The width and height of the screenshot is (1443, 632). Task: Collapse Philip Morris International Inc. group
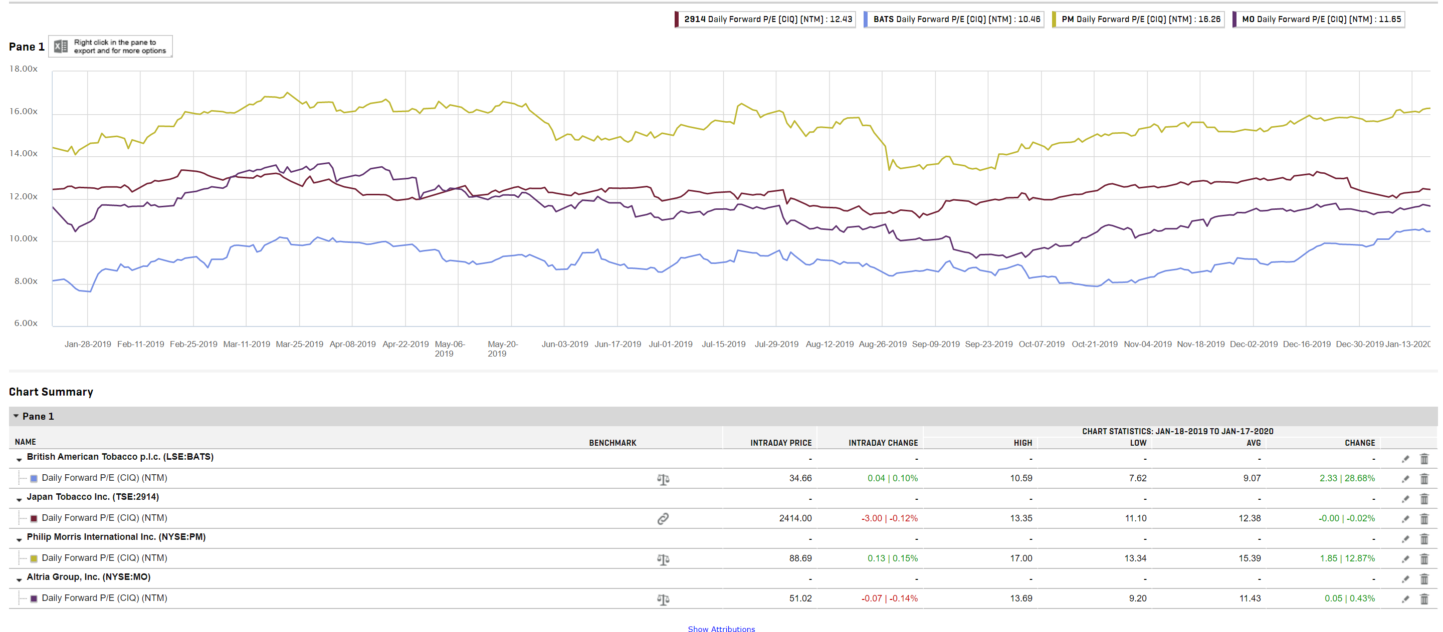pyautogui.click(x=19, y=540)
